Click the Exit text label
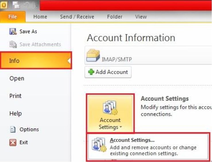The width and height of the screenshot is (212, 162). 24,142
